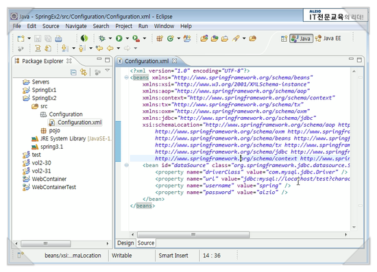
Task: Collapse the beans element fold marker
Action: pos(126,77)
